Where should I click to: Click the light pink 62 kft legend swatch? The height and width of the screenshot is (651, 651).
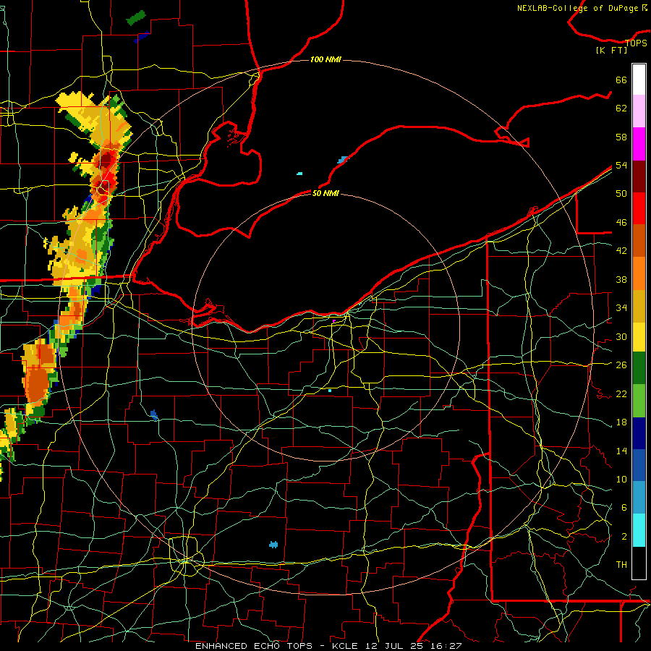(x=639, y=111)
